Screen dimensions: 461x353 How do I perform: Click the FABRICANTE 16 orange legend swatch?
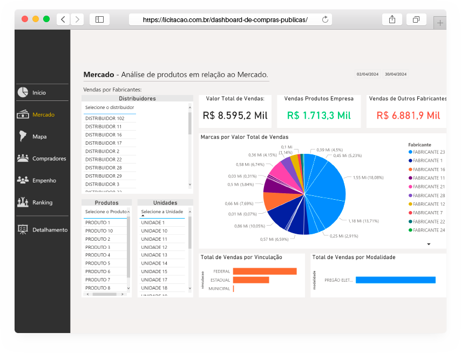(x=410, y=169)
